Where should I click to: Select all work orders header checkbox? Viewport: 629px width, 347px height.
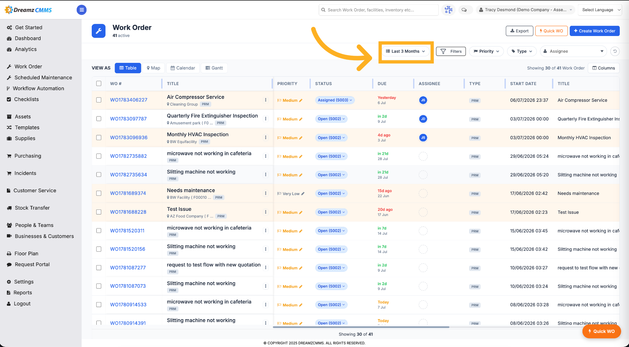(99, 83)
